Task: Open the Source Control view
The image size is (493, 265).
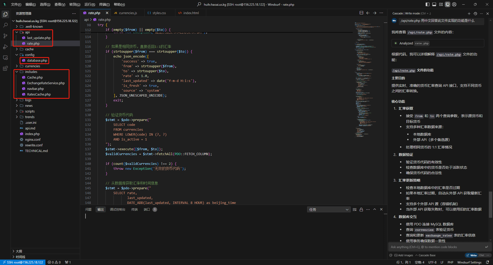Action: pyautogui.click(x=5, y=36)
